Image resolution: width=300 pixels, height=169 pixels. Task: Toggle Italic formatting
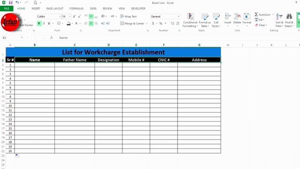(x=44, y=23)
